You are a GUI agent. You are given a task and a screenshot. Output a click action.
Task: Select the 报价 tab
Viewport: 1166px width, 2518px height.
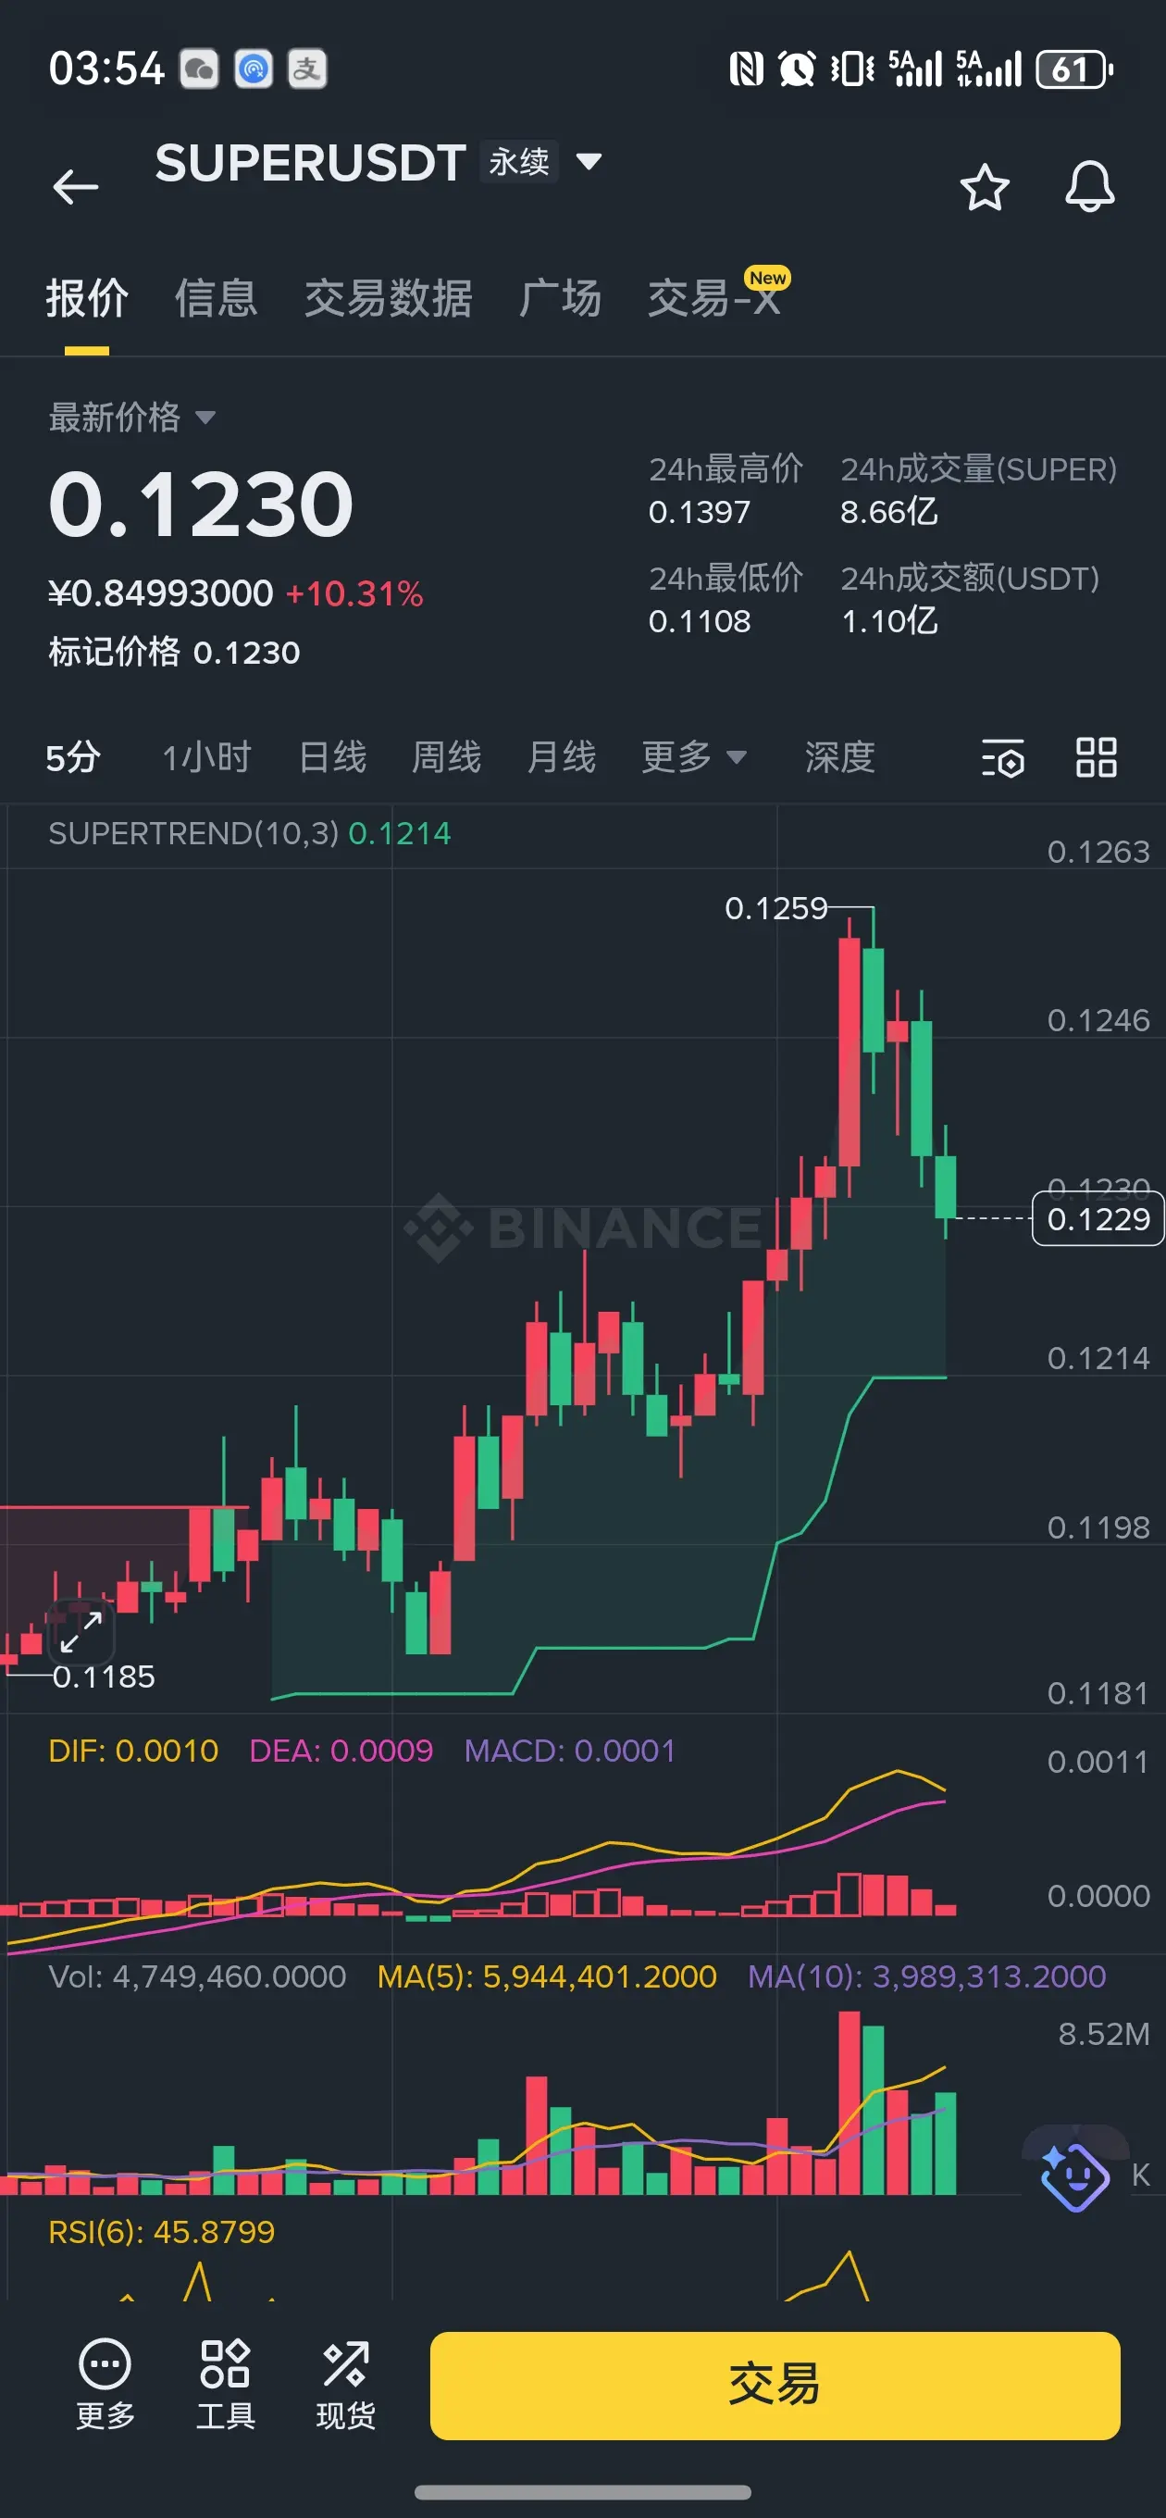point(87,298)
